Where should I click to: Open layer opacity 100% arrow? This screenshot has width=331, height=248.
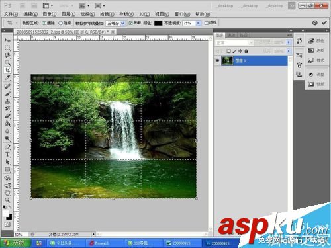289,42
